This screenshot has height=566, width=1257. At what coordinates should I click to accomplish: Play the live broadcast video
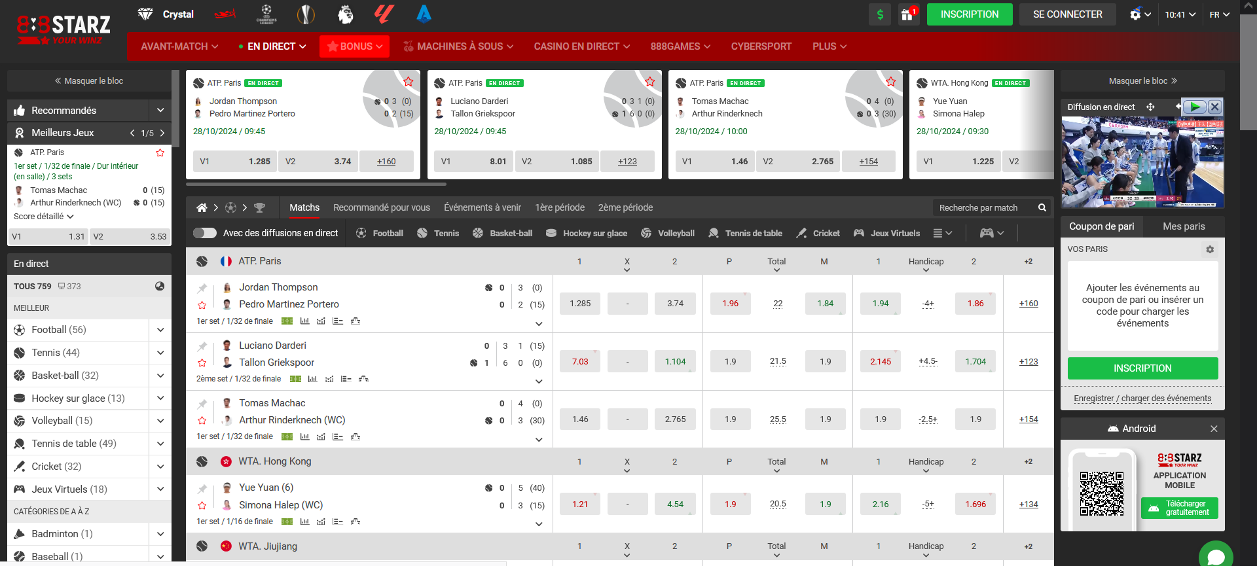1195,107
